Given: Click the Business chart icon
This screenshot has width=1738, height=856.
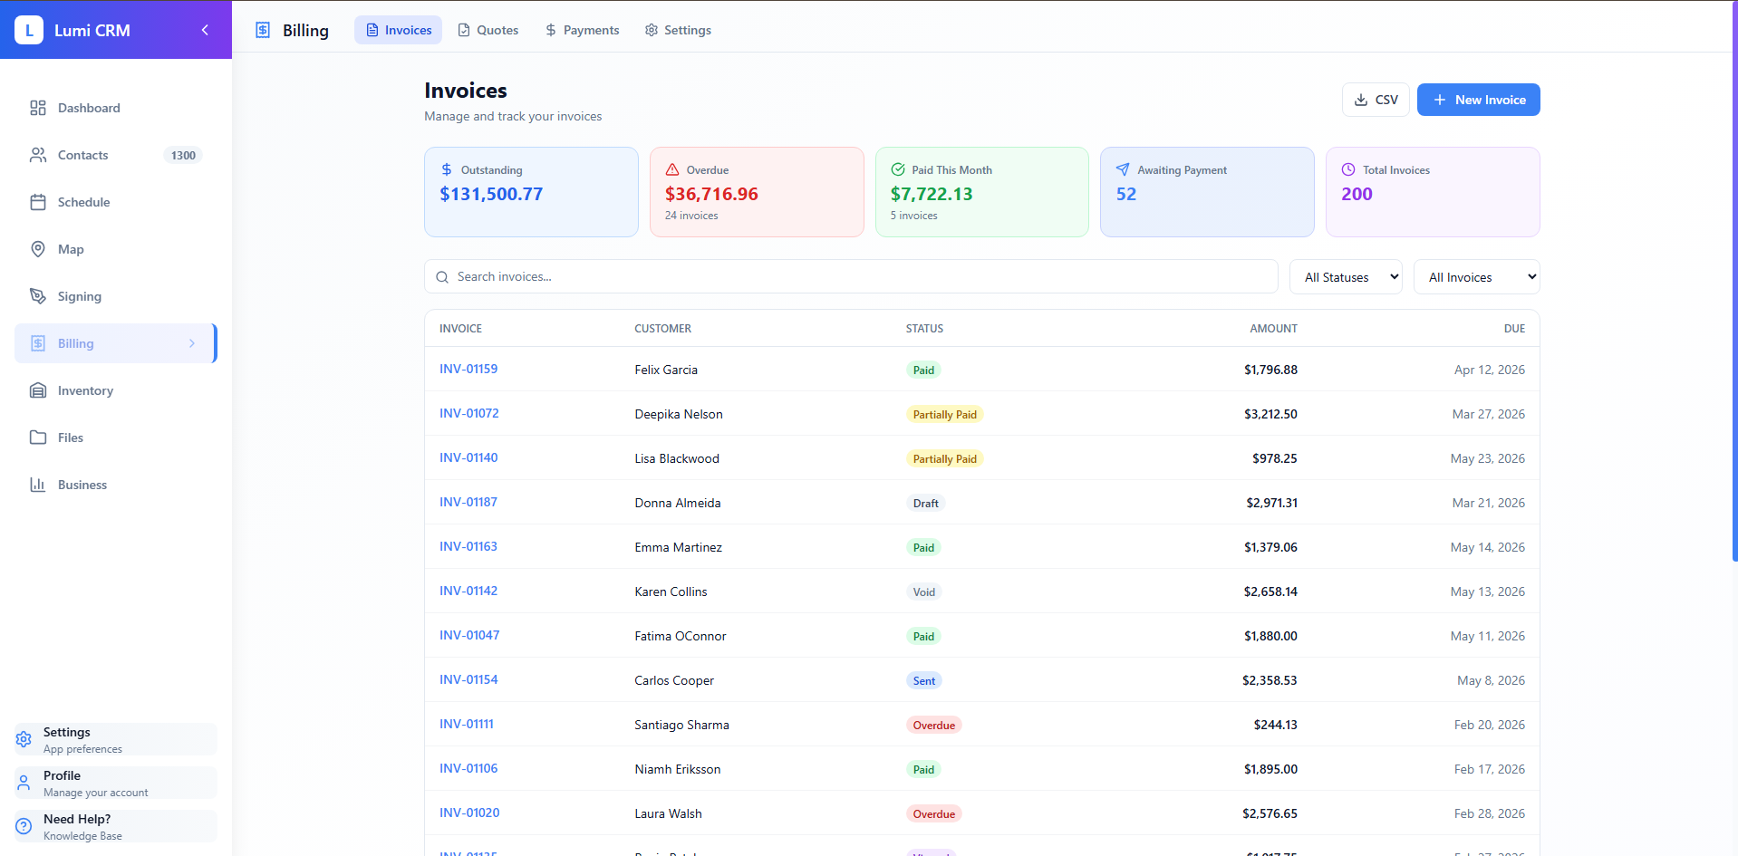Looking at the screenshot, I should 38,485.
